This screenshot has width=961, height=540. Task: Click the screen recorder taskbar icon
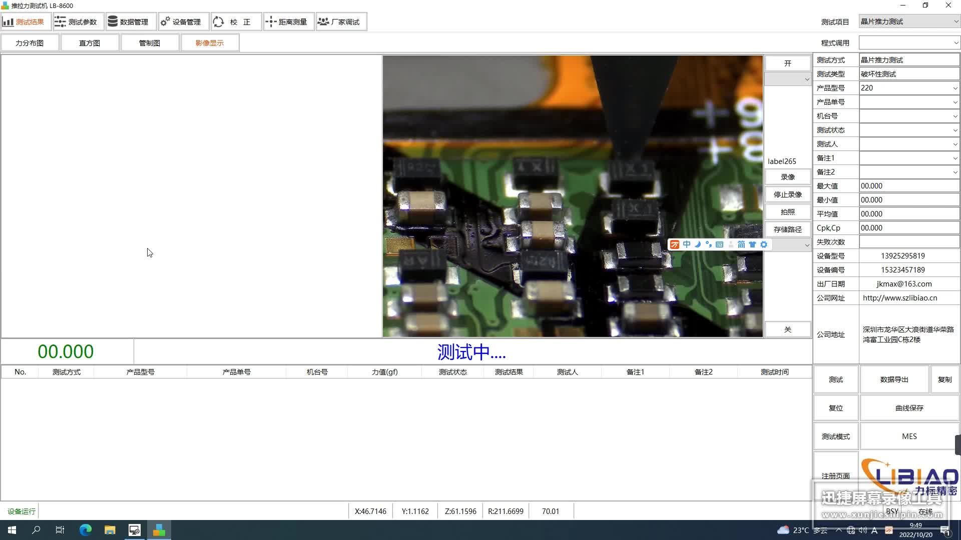click(135, 530)
